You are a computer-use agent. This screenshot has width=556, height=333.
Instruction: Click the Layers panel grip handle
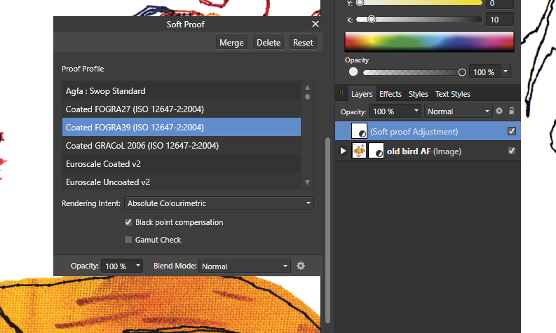click(x=341, y=93)
